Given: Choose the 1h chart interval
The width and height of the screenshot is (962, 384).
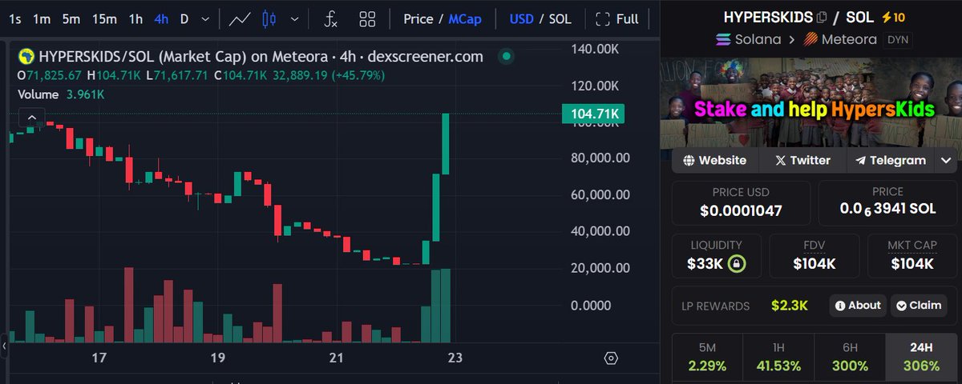Looking at the screenshot, I should tap(136, 18).
